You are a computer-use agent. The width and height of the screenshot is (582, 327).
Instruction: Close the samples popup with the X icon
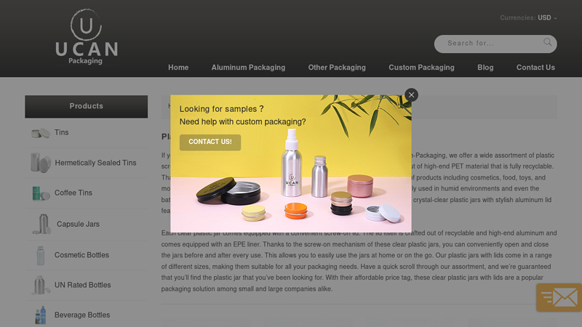(411, 95)
